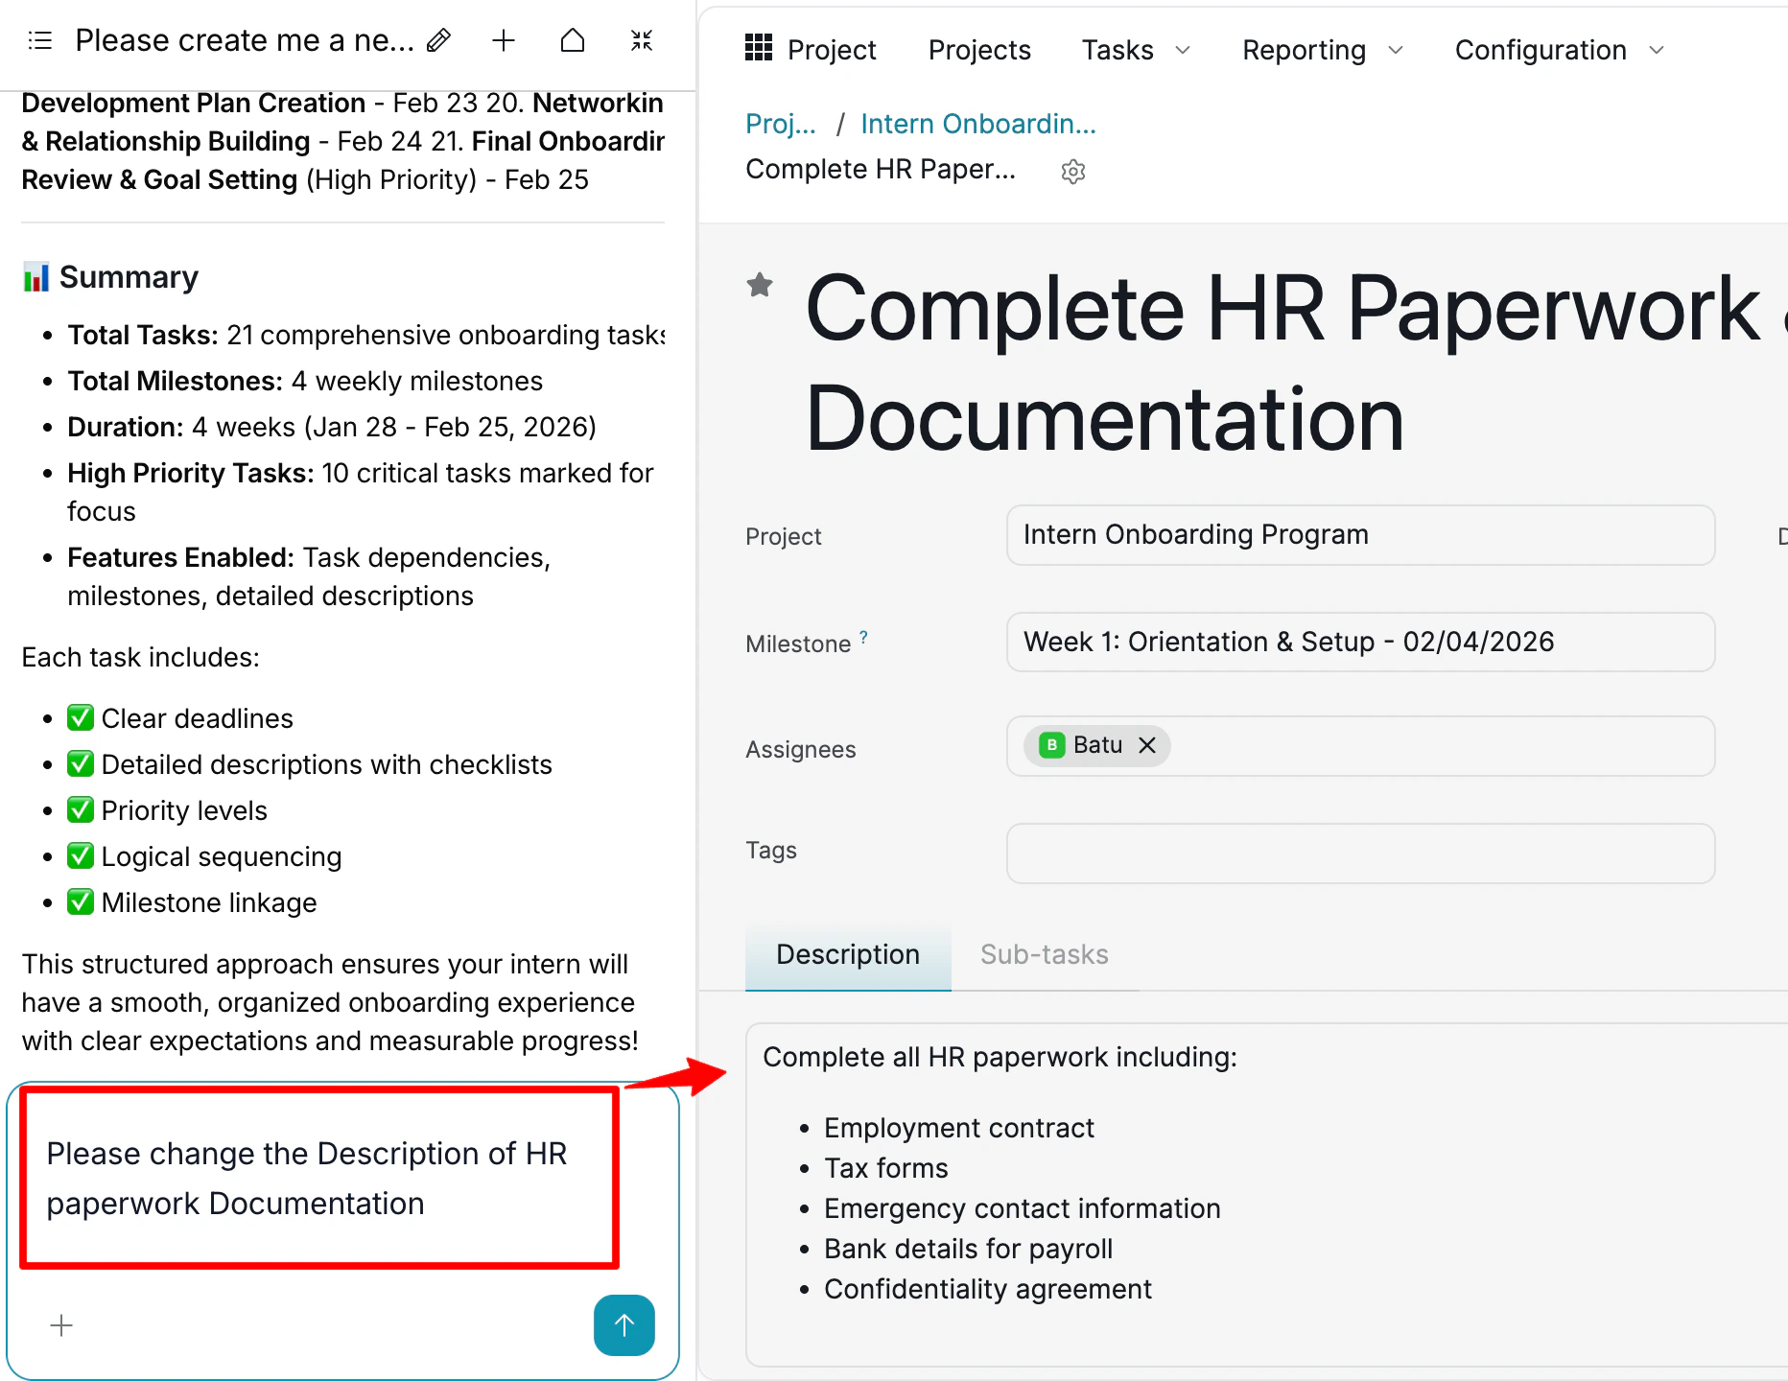Switch to the Sub-tasks tab

[x=1044, y=955]
